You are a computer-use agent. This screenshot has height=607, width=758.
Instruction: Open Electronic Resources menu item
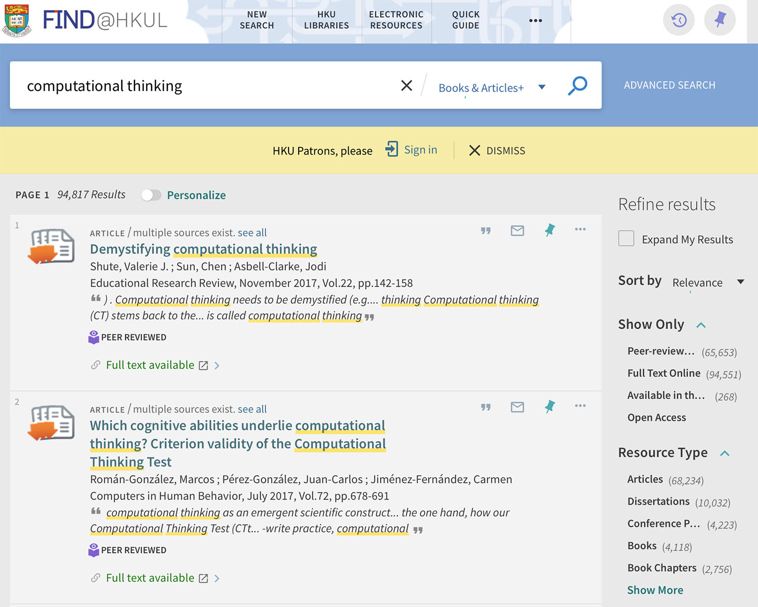396,20
